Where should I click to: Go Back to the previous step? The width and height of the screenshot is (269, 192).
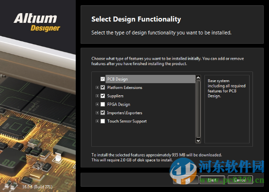coord(185,180)
